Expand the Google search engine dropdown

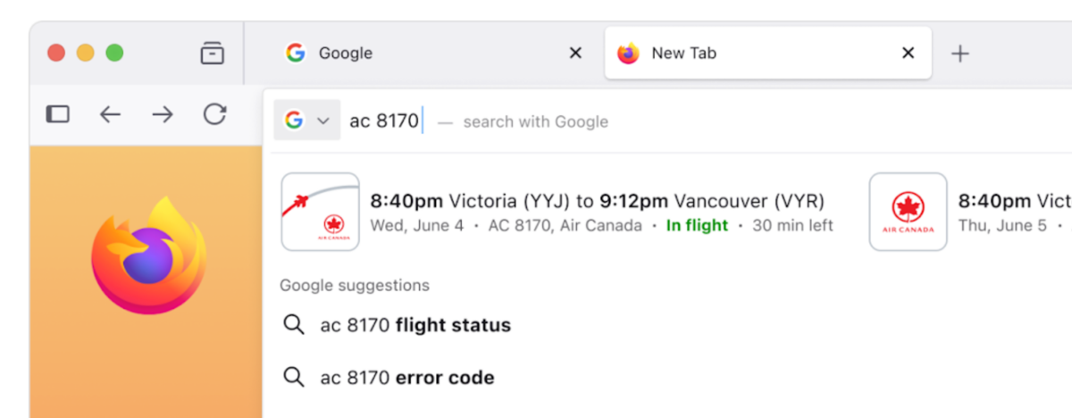(x=307, y=121)
